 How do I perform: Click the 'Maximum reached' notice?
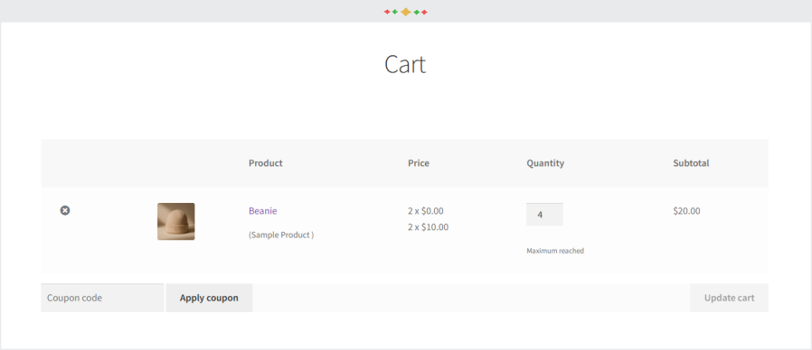(x=555, y=251)
